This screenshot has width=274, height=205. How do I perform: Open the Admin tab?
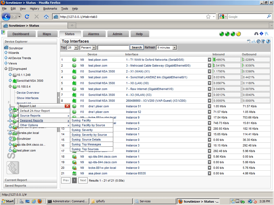[x=117, y=34]
